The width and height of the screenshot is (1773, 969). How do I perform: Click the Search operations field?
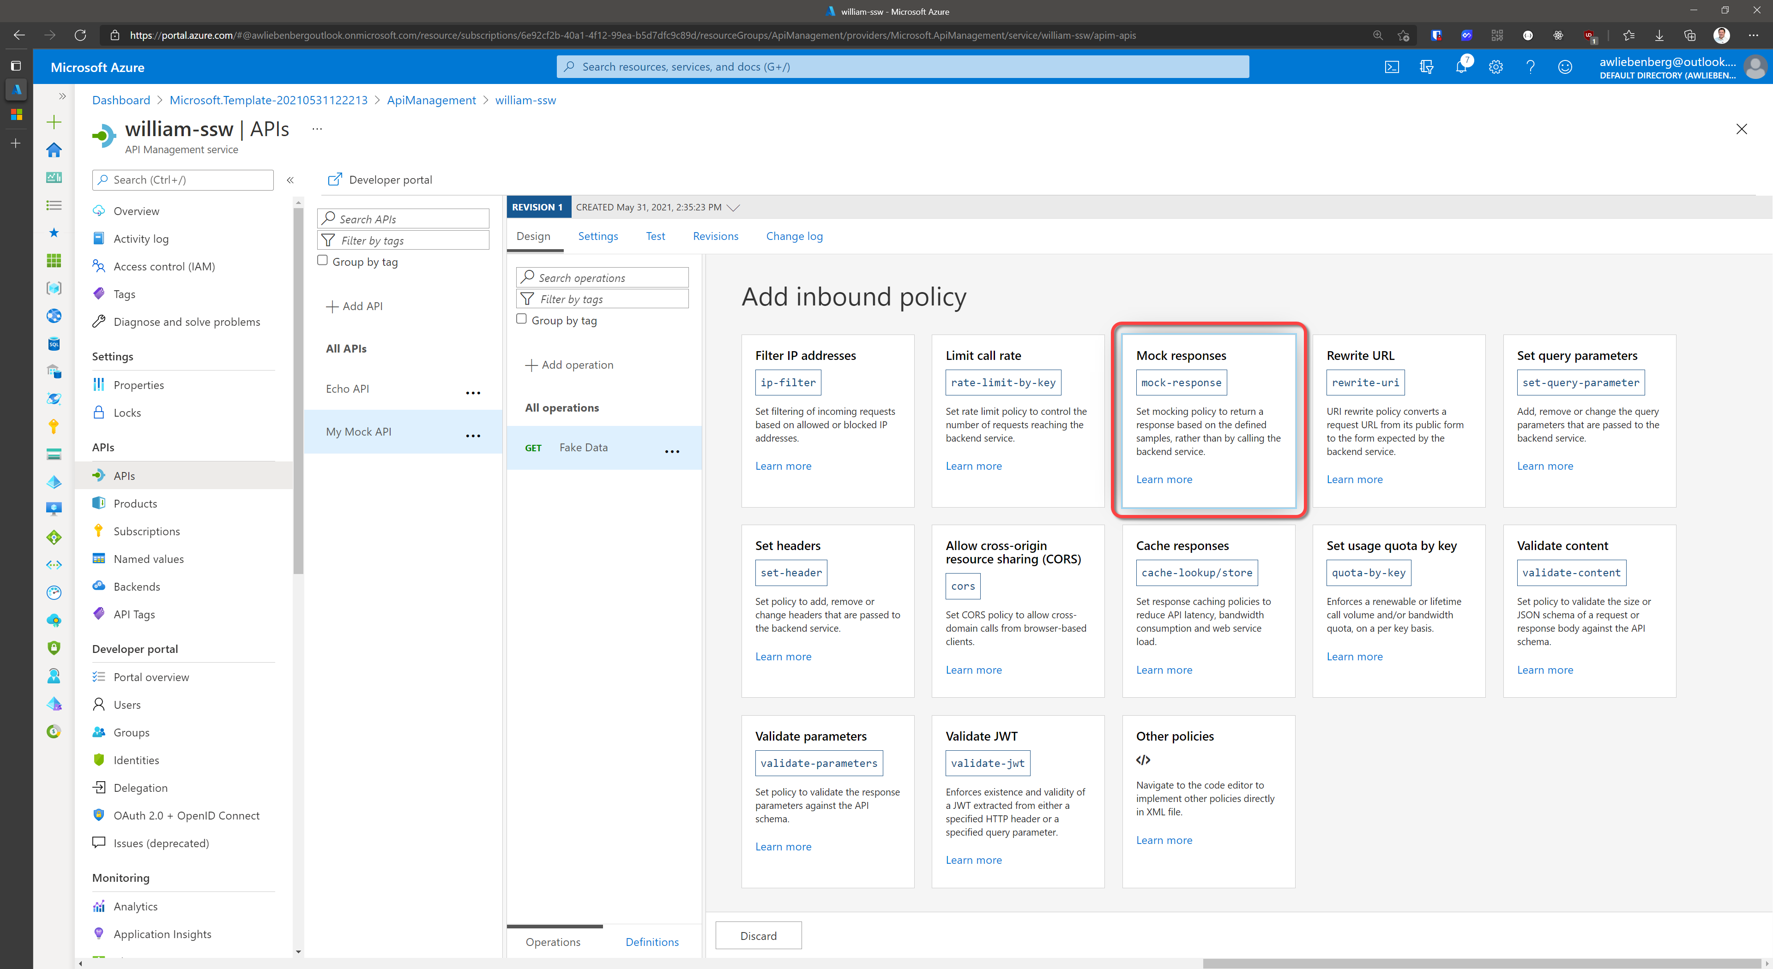tap(602, 277)
